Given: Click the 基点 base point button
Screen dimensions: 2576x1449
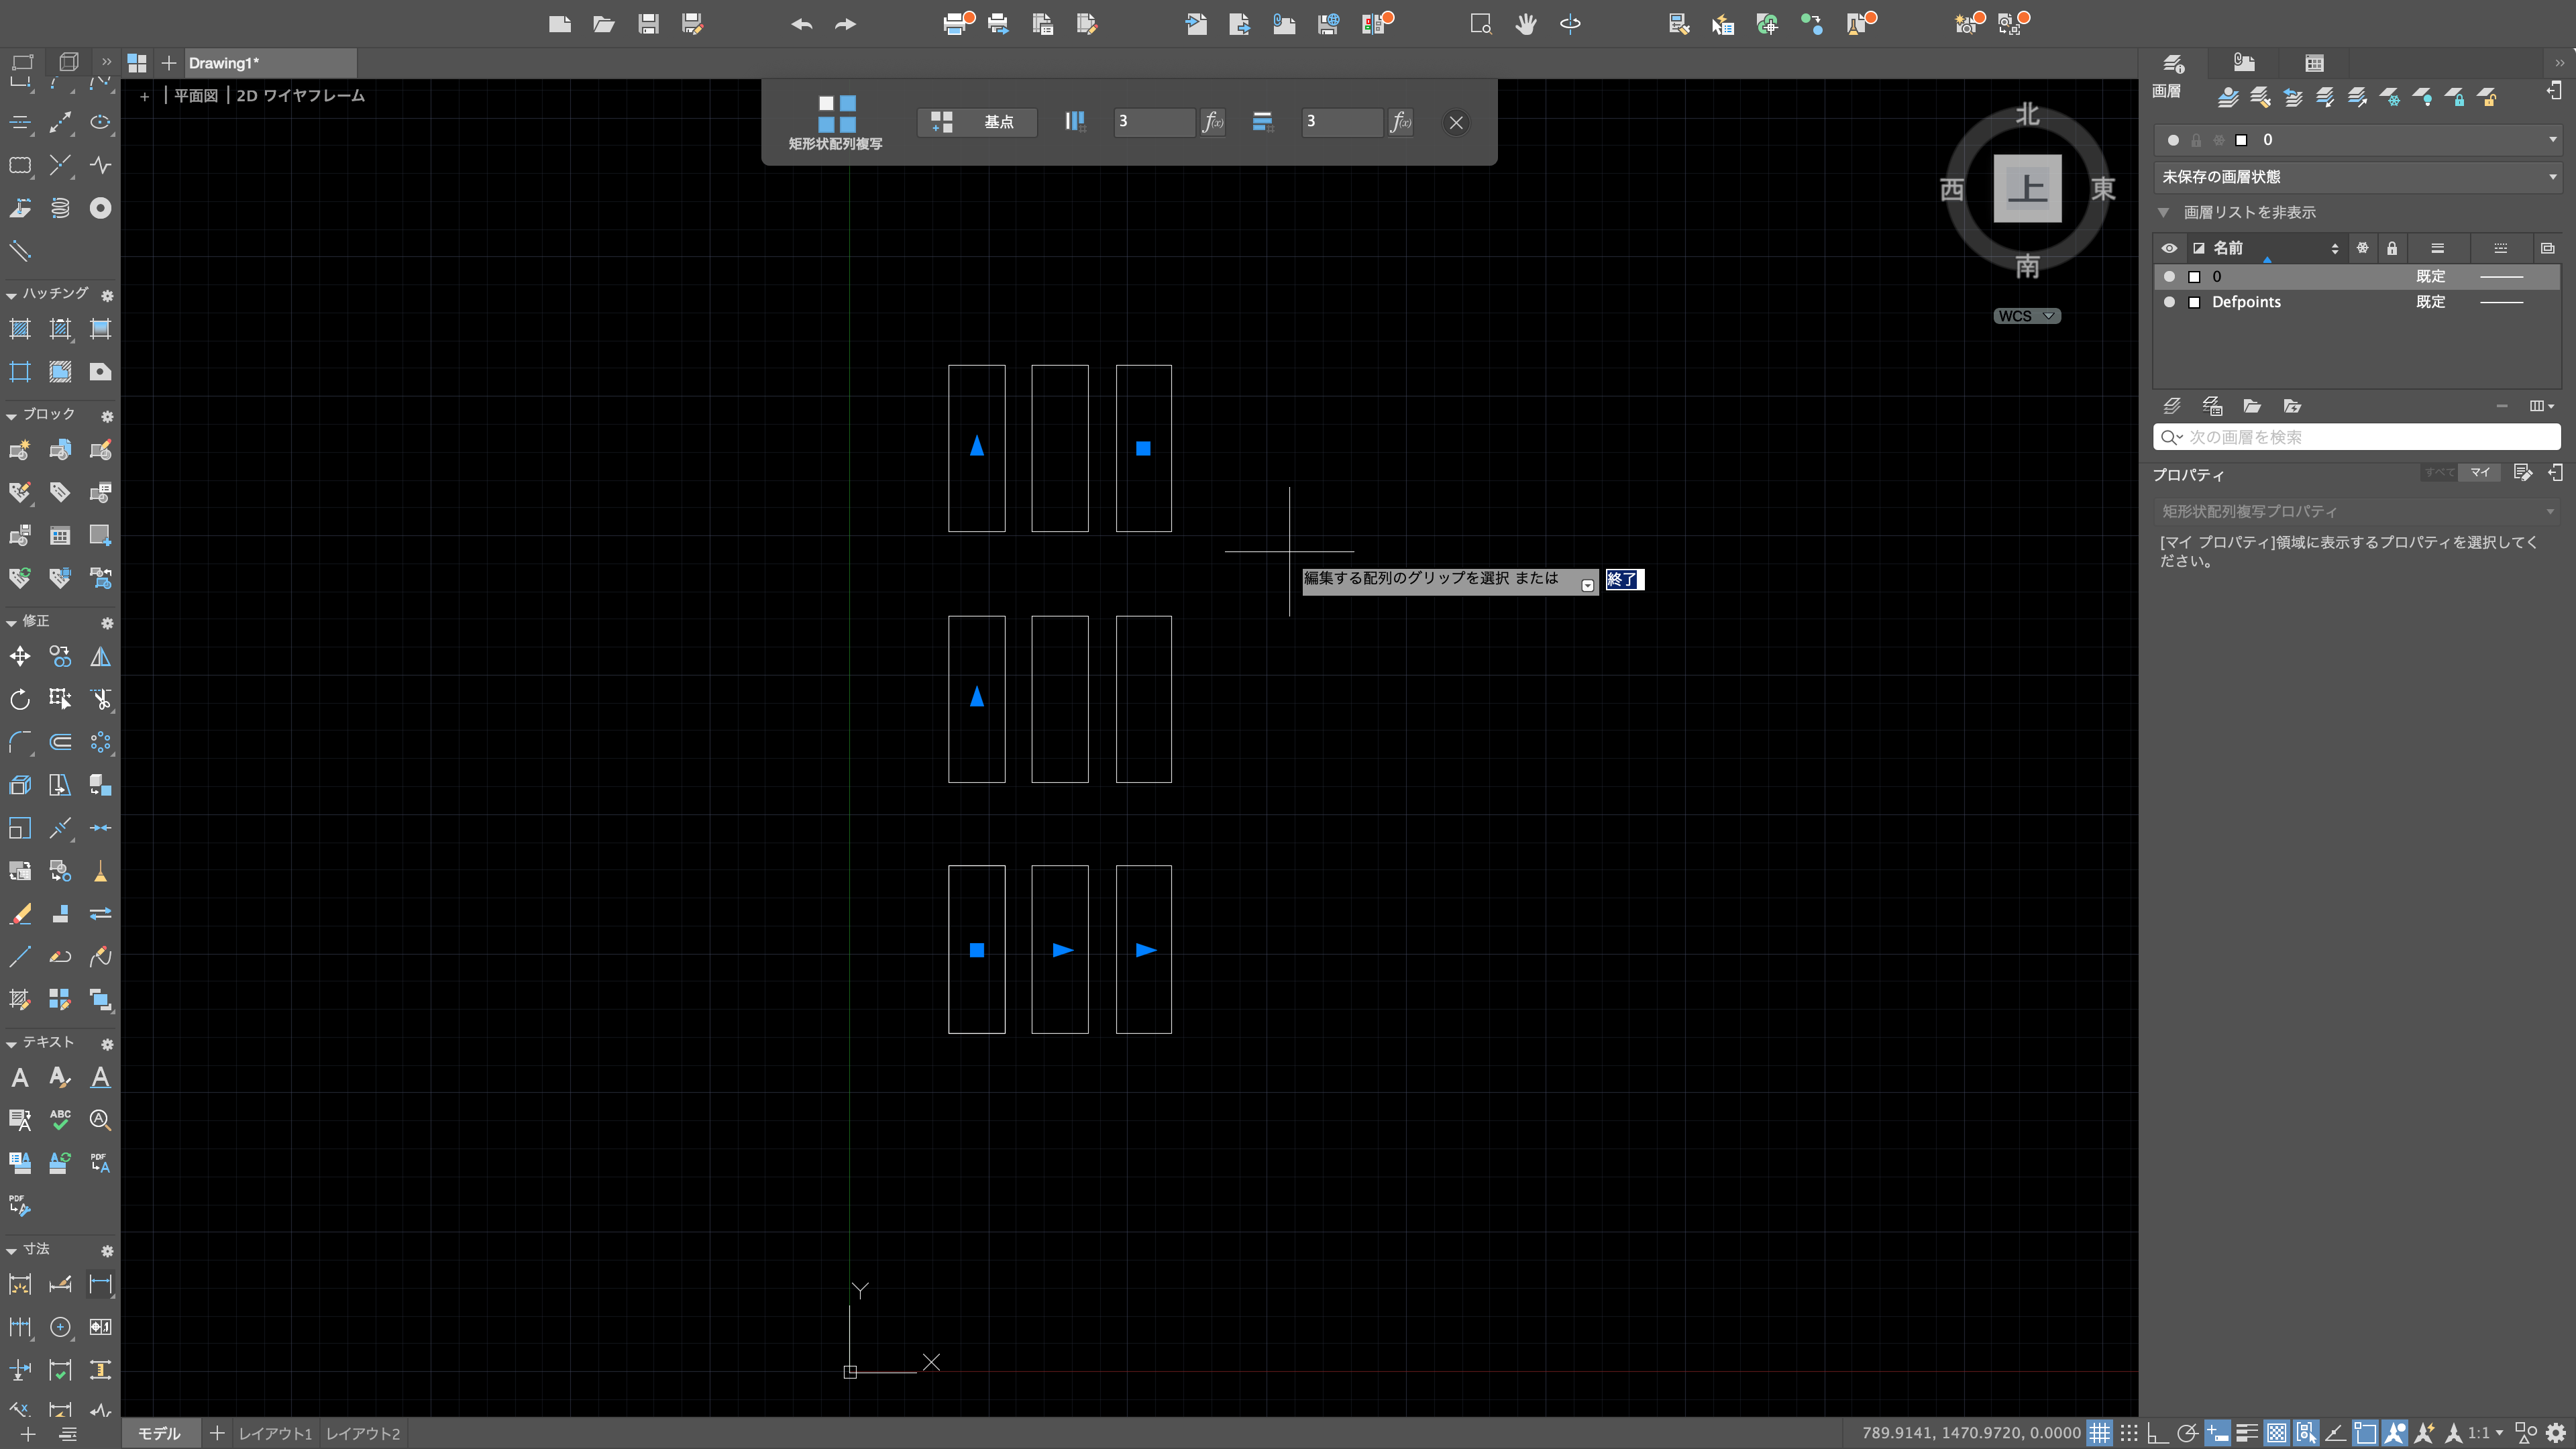Looking at the screenshot, I should point(977,122).
